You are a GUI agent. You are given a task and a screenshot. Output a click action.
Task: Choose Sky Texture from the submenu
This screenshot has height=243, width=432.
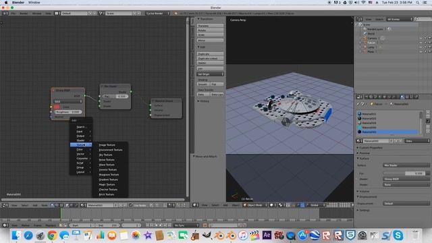(105, 155)
